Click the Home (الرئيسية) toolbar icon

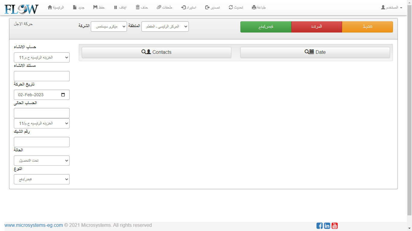[50, 7]
